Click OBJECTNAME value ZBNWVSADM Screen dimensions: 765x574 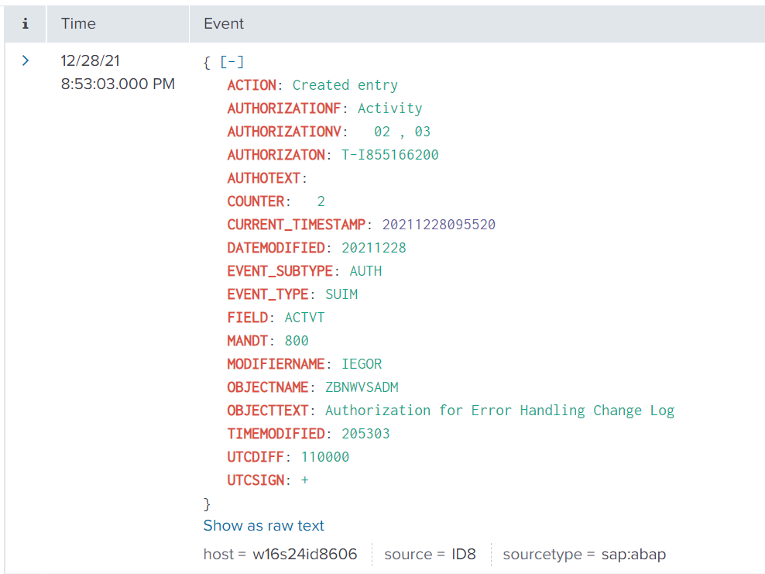point(362,387)
